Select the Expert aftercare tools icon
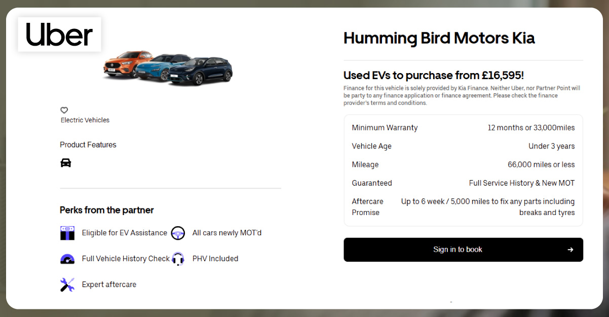Viewport: 609px width, 317px height. click(x=66, y=285)
